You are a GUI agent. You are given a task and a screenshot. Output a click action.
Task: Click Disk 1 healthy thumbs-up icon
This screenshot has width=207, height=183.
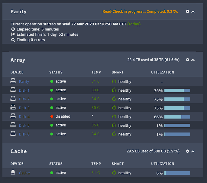point(114,90)
